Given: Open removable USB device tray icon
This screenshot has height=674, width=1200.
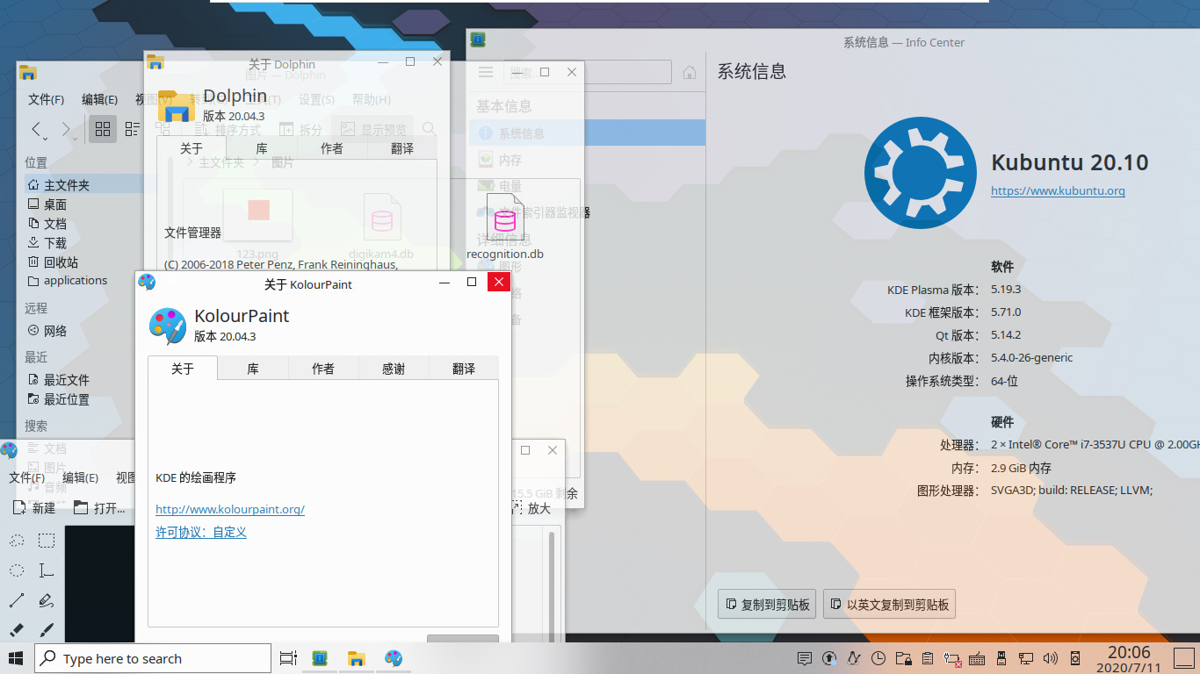Looking at the screenshot, I should [1001, 658].
